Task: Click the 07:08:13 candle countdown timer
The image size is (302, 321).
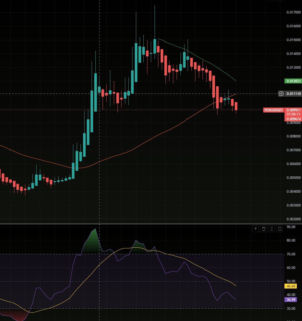Action: coord(293,114)
